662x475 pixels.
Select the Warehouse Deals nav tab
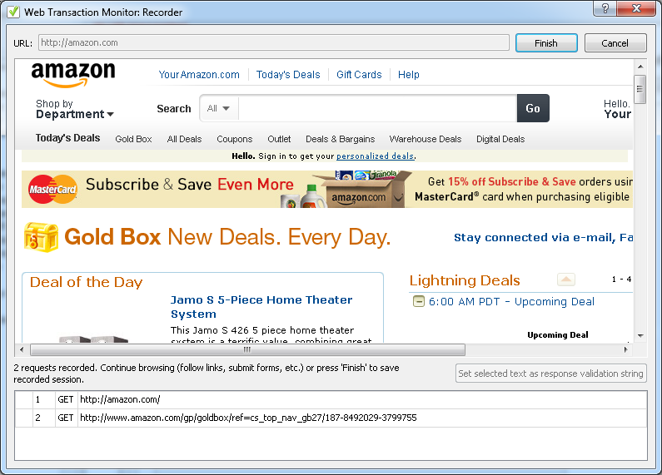(426, 139)
